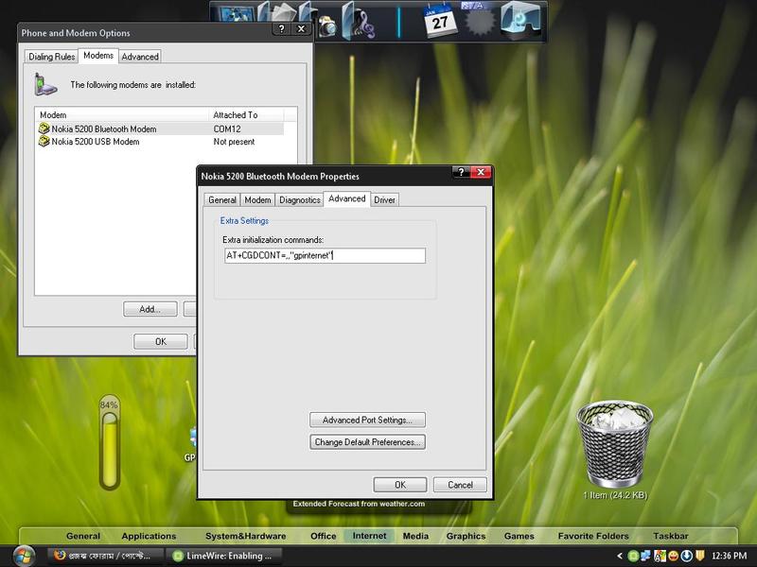Viewport: 757px width, 567px height.
Task: Click the glass cube dock icon
Action: pyautogui.click(x=520, y=20)
